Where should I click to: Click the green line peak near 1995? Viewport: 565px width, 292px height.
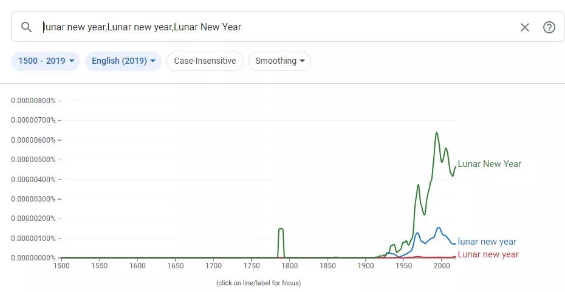[x=436, y=132]
